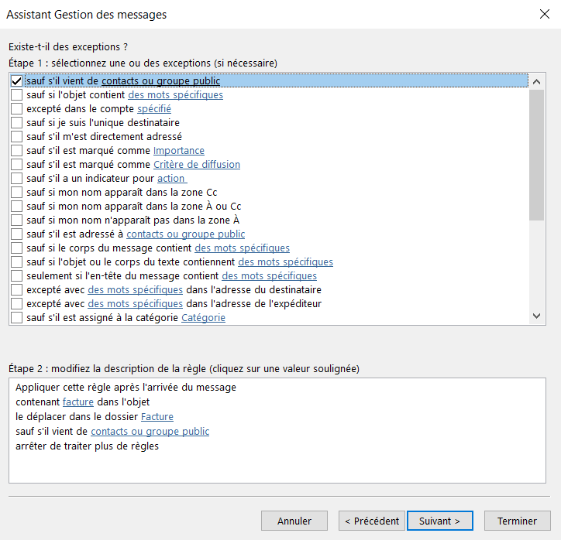This screenshot has height=540, width=561.
Task: Click 'des mots spécifiques' in adresse du destinataire row
Action: [x=136, y=290]
